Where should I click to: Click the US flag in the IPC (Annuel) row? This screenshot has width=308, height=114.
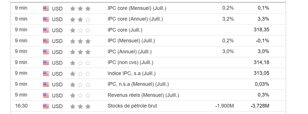click(x=46, y=52)
